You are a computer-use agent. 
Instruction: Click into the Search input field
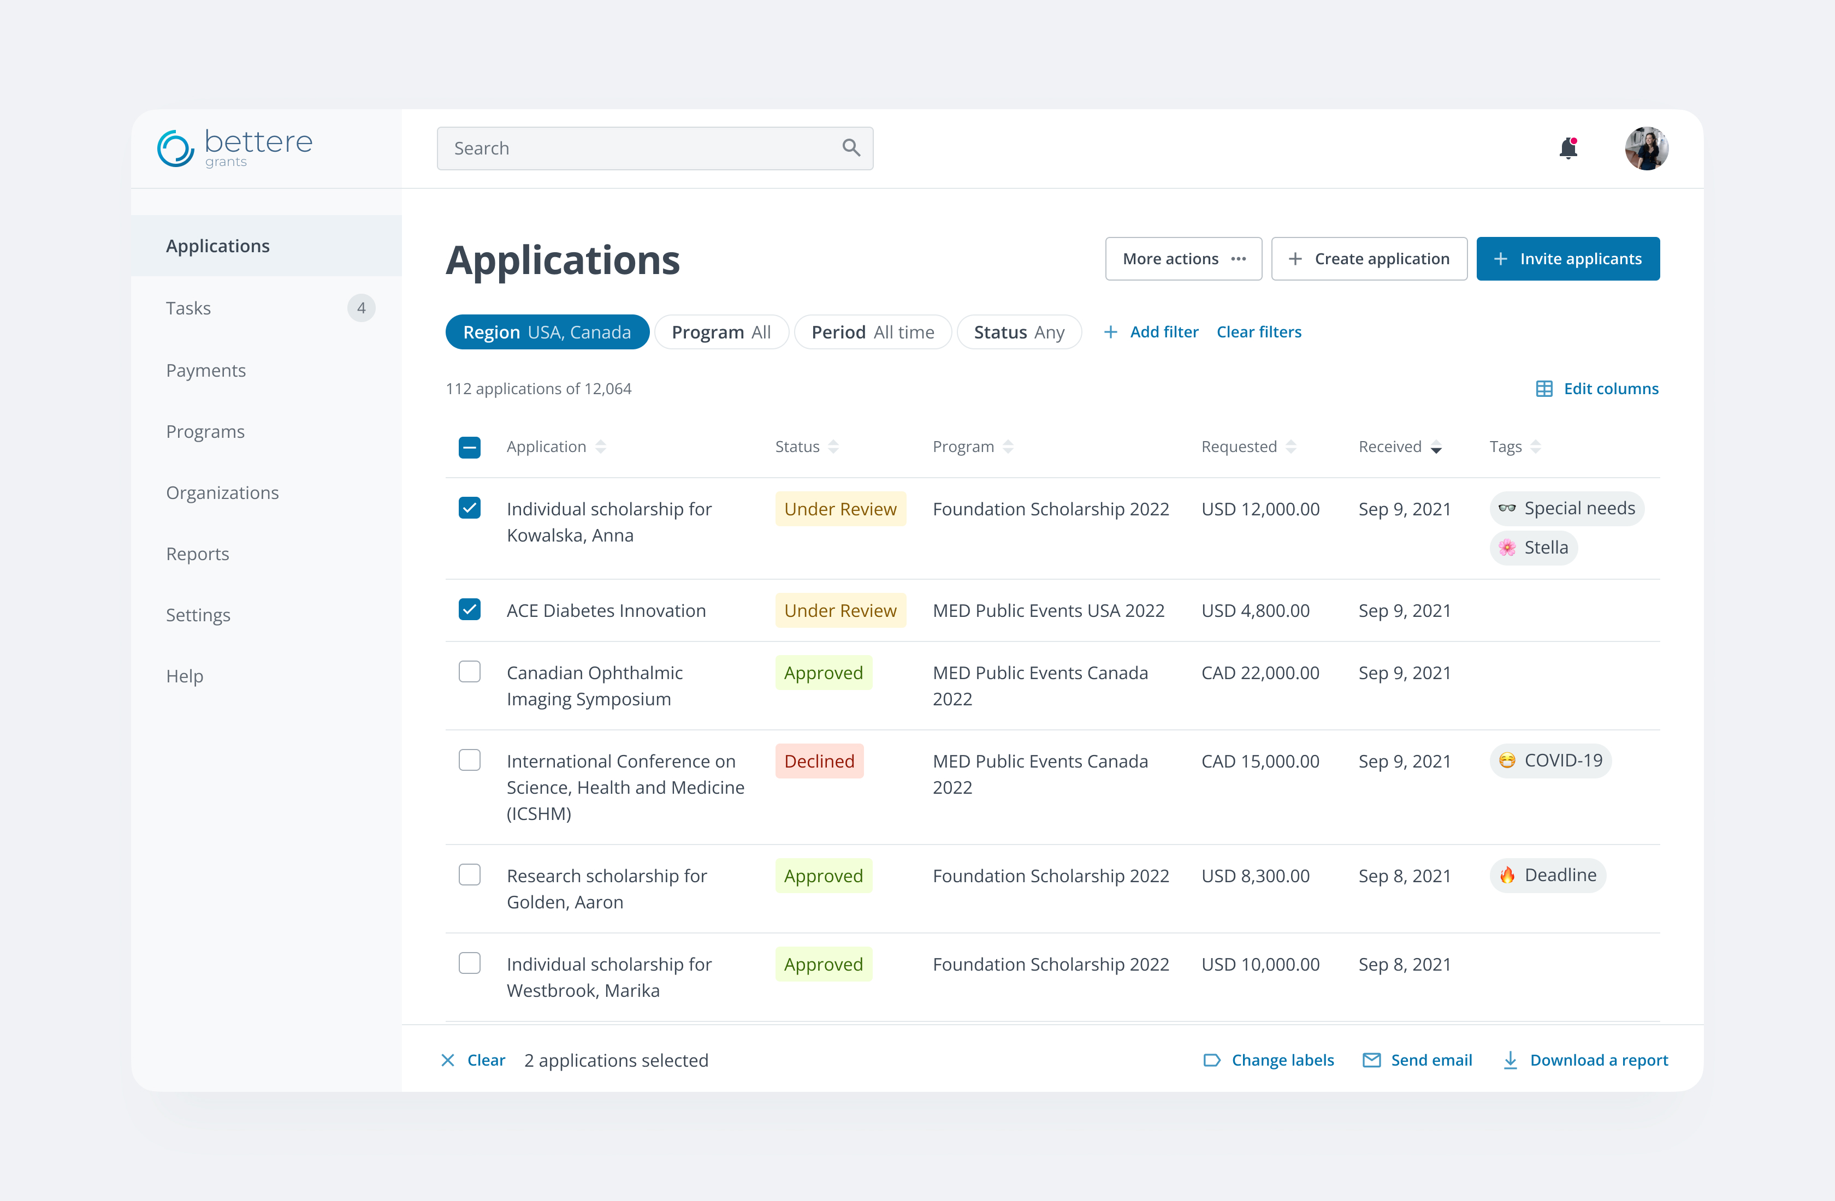[x=655, y=148]
